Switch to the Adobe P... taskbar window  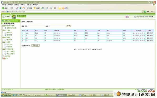(39, 95)
